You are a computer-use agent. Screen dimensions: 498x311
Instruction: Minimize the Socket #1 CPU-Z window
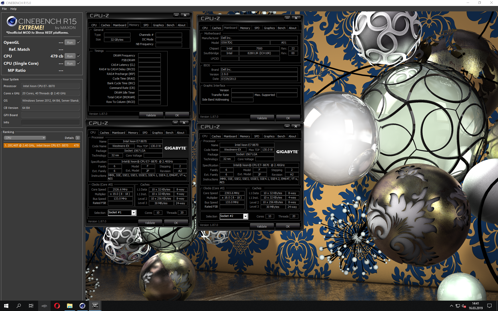coord(175,123)
